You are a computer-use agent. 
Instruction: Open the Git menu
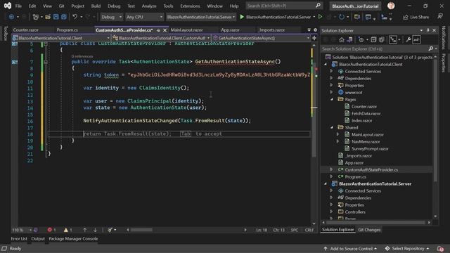tap(61, 6)
